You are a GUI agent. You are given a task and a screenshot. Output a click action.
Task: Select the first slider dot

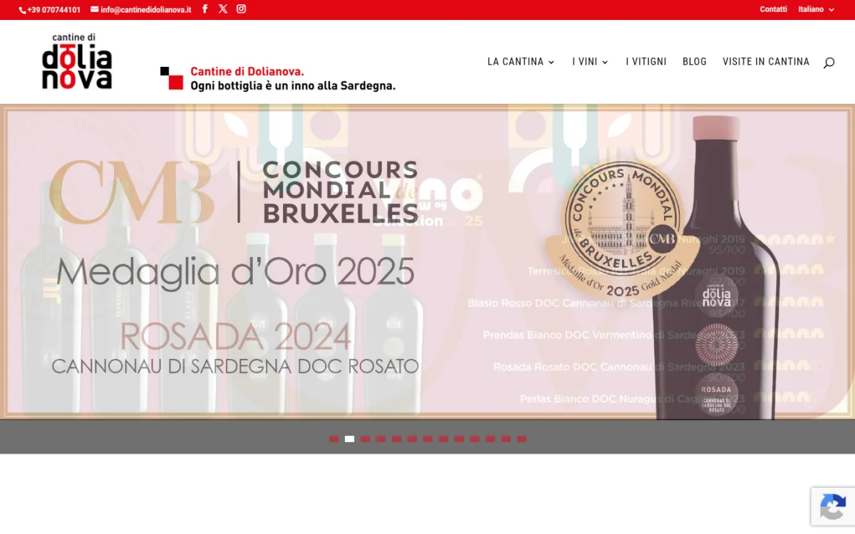[333, 439]
